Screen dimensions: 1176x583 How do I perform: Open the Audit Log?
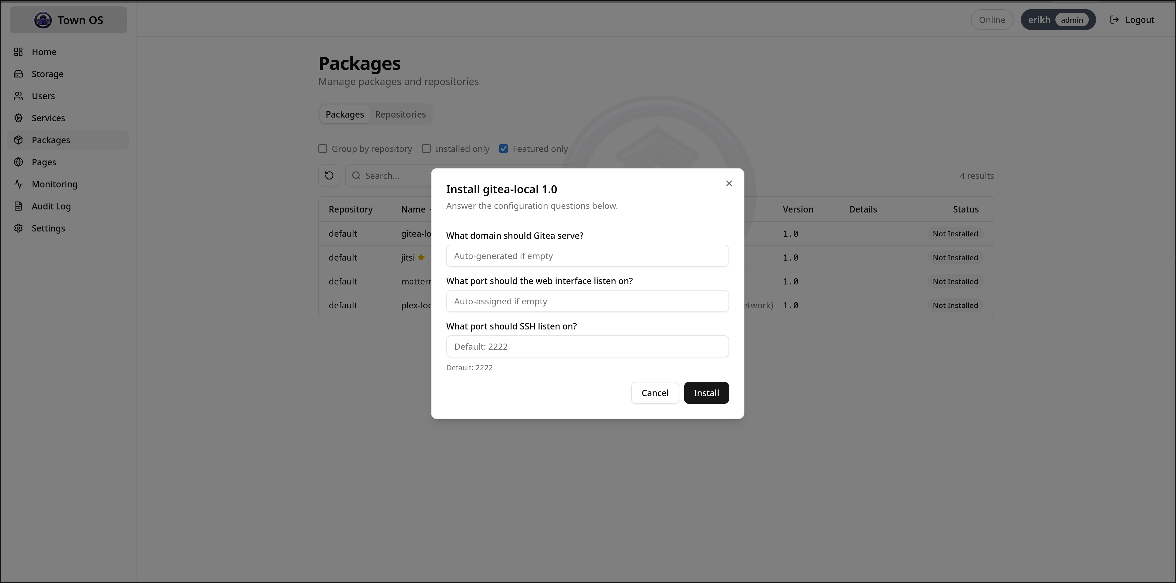[51, 206]
